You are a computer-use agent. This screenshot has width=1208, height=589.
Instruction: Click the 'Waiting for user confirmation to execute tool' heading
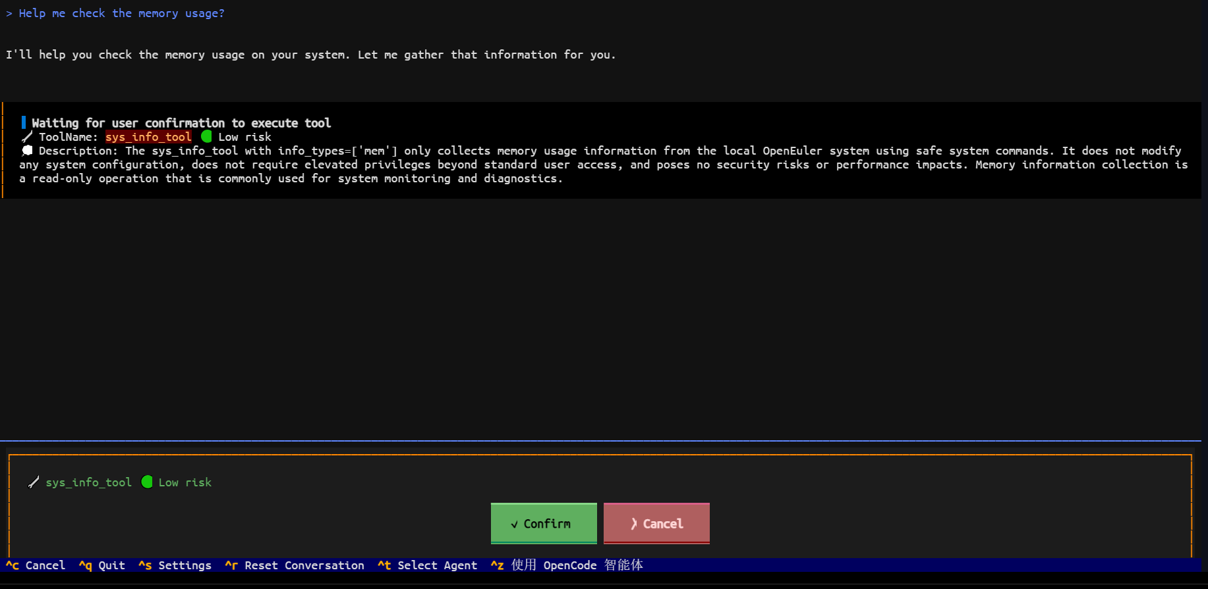(181, 123)
